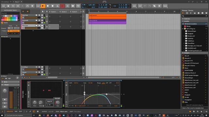This screenshot has width=209, height=117.
Task: Click volume fader of Polysynth track
Action: [33, 23]
